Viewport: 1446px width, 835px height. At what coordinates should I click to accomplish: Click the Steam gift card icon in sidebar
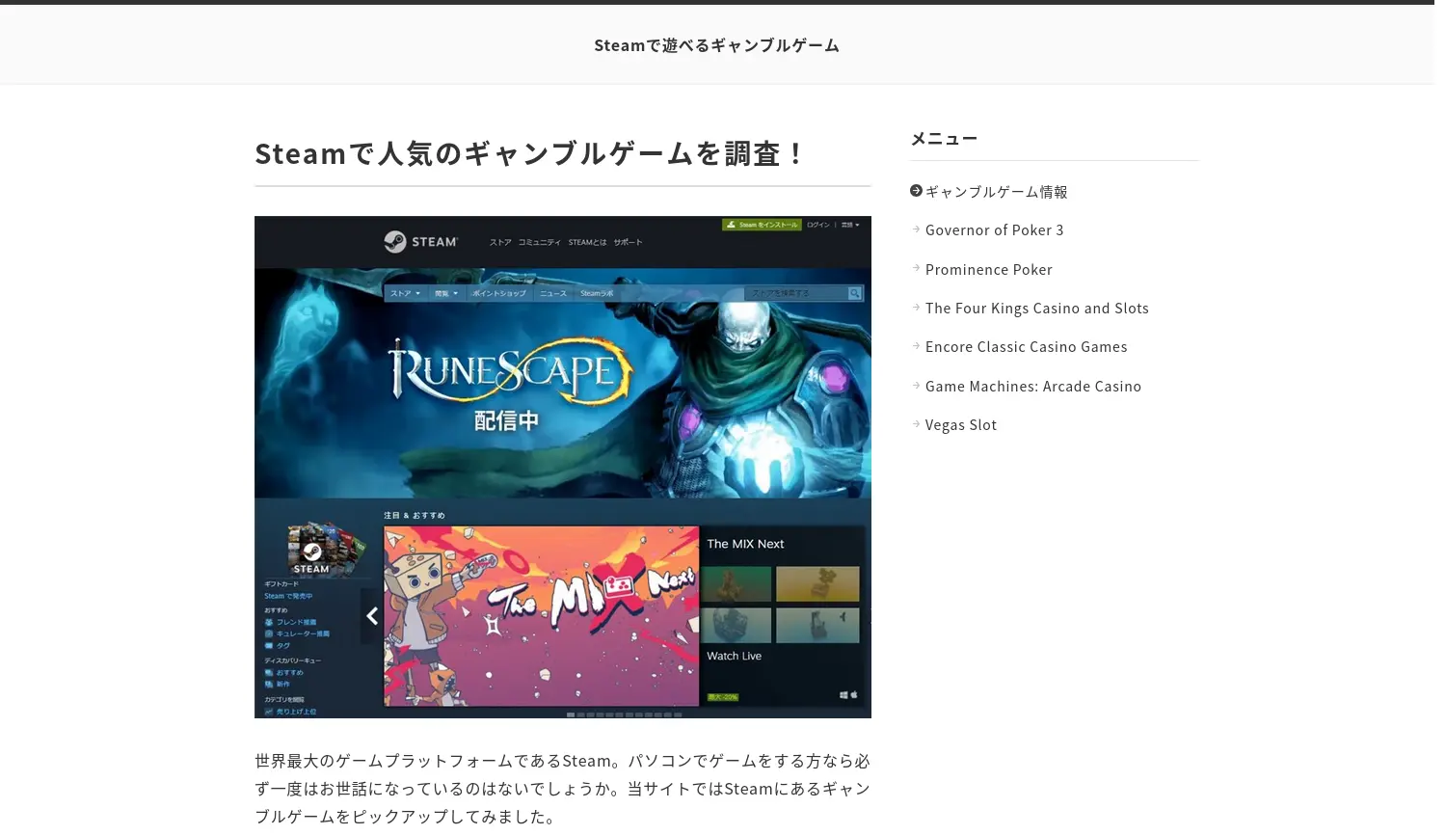point(312,548)
